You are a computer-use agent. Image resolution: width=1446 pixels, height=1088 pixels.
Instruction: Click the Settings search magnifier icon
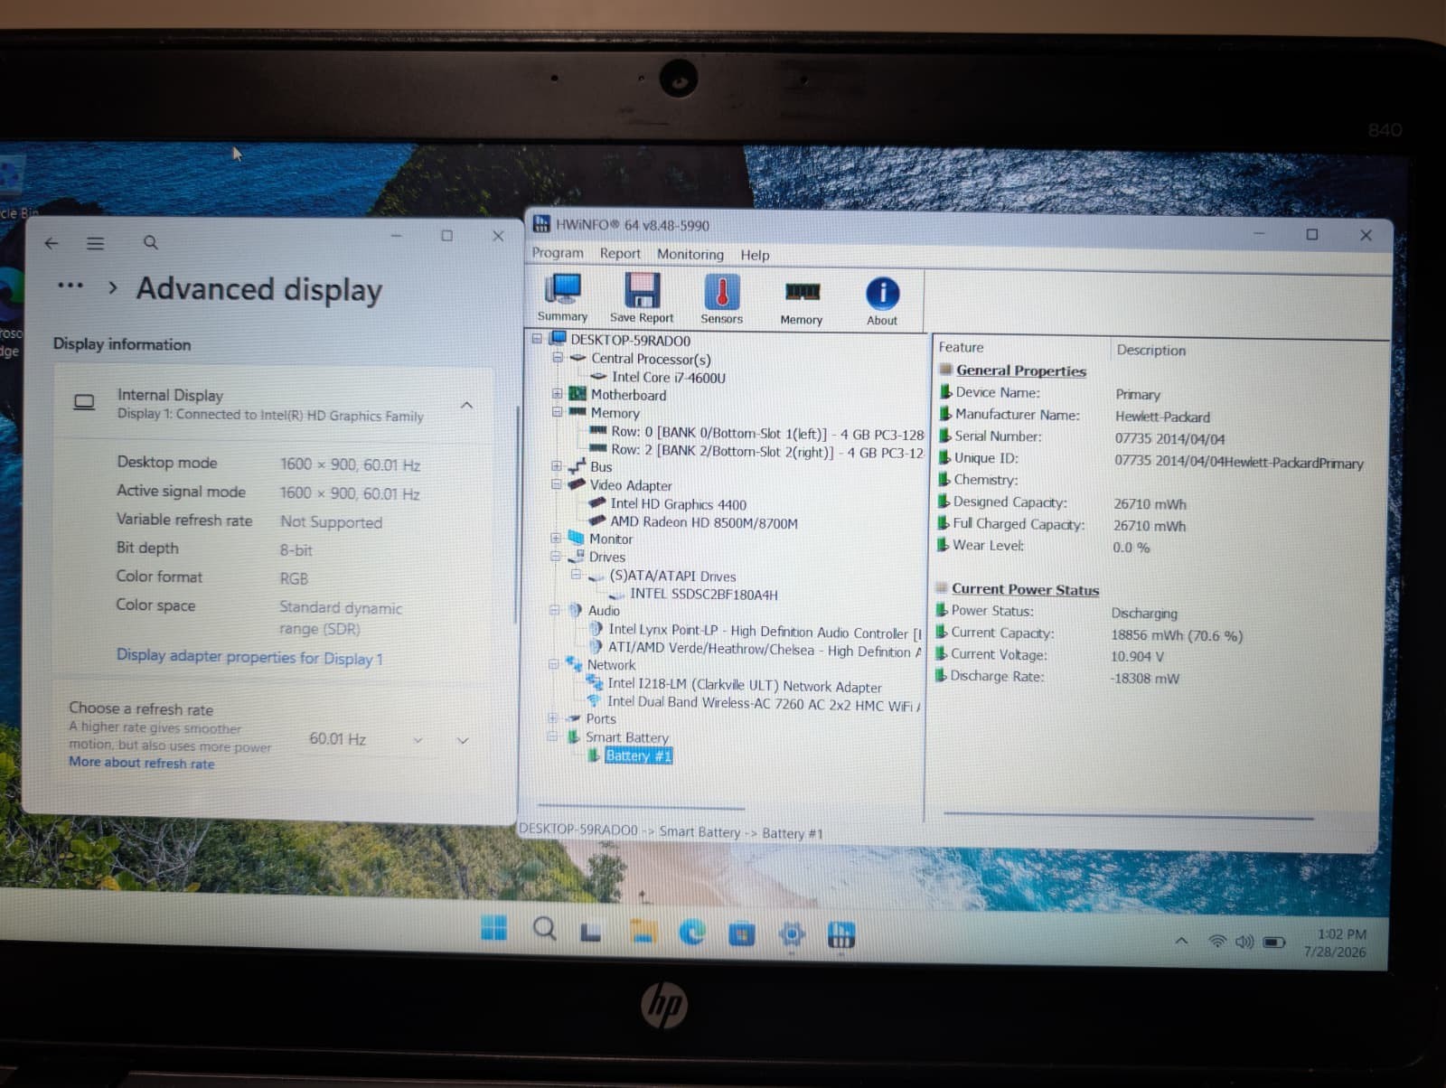click(x=151, y=242)
